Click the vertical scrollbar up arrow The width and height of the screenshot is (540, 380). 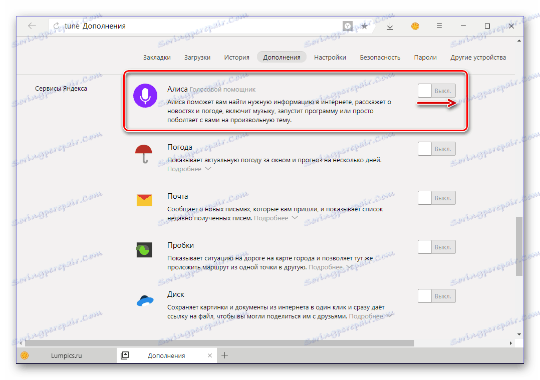pyautogui.click(x=519, y=41)
